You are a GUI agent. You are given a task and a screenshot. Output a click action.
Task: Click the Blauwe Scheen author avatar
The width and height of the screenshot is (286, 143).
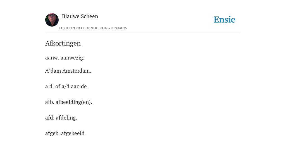pyautogui.click(x=52, y=20)
